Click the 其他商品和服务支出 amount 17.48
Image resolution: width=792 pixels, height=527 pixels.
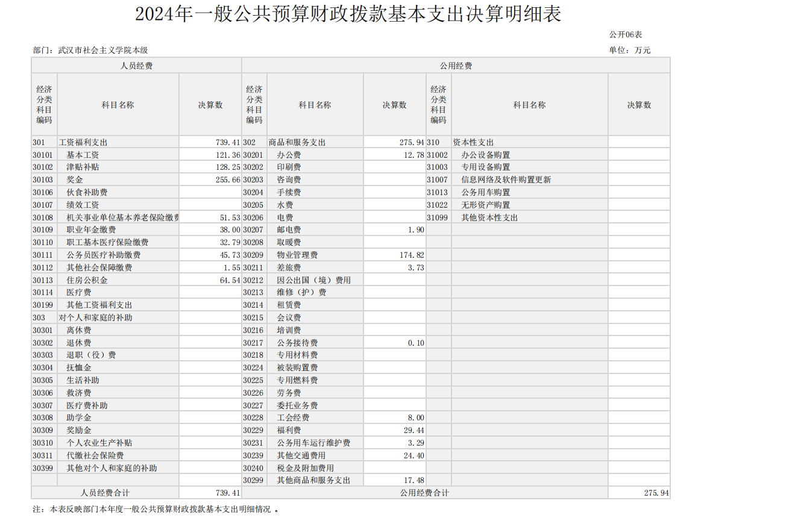[x=413, y=481]
